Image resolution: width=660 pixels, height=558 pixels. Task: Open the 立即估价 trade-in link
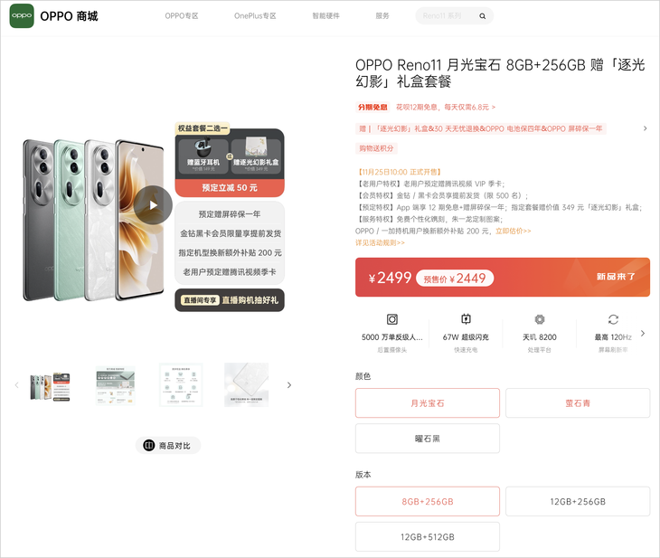[x=514, y=232]
